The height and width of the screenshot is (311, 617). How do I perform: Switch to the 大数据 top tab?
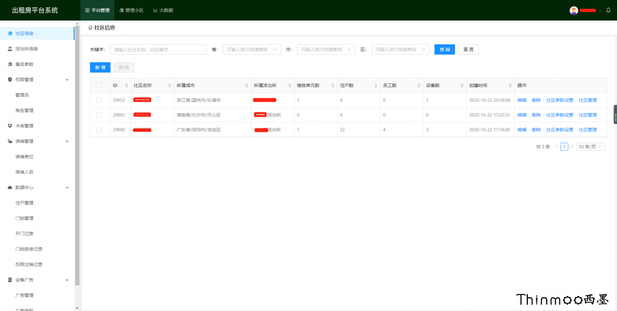[163, 10]
